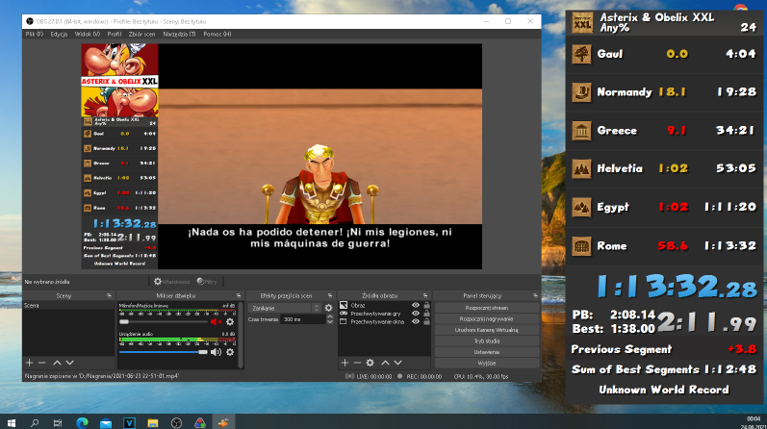Pop out the Mikser dźwięku dock panel
Viewport: 767px width, 429px height.
point(239,296)
